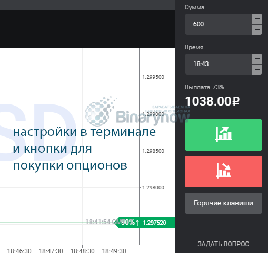Click the payout amount 1038.00₽
Screen dimensions: 268x253
(212, 101)
